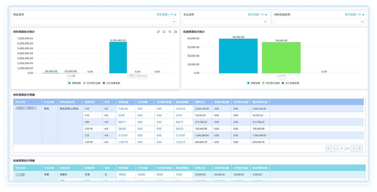
Task: Jump to last page in table pagination
Action: (x=360, y=149)
